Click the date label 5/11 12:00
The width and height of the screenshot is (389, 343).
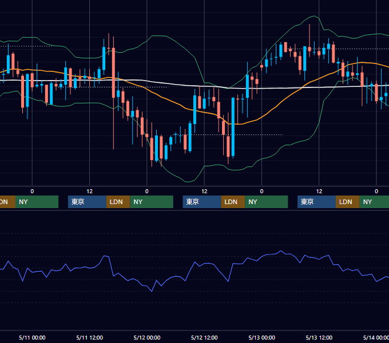[x=90, y=337]
